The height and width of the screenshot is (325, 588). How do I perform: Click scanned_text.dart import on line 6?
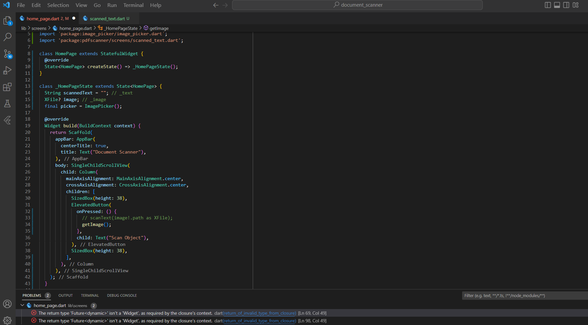tap(111, 40)
